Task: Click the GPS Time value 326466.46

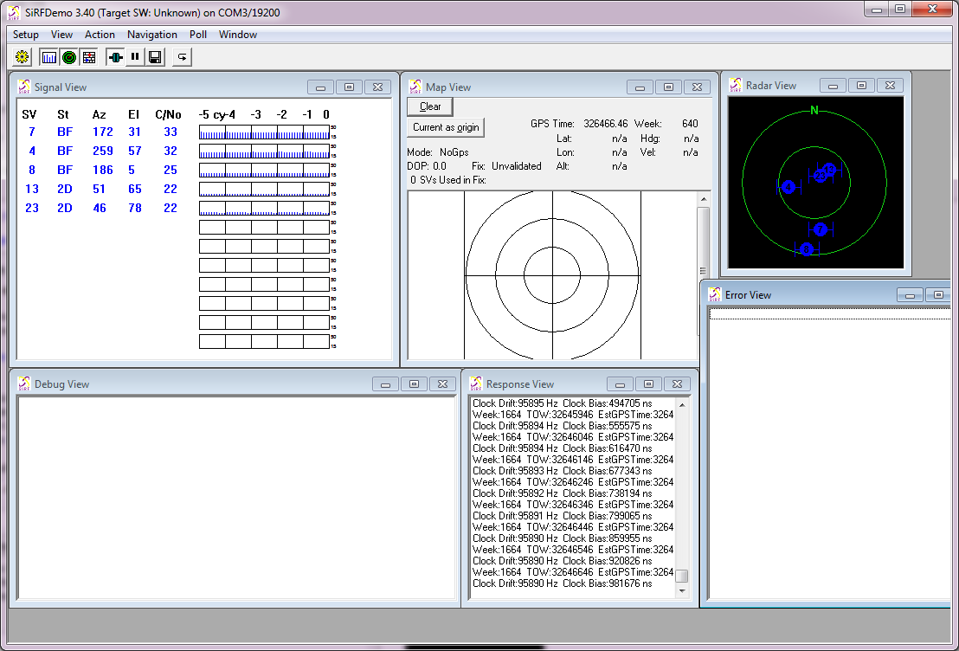Action: (x=606, y=124)
